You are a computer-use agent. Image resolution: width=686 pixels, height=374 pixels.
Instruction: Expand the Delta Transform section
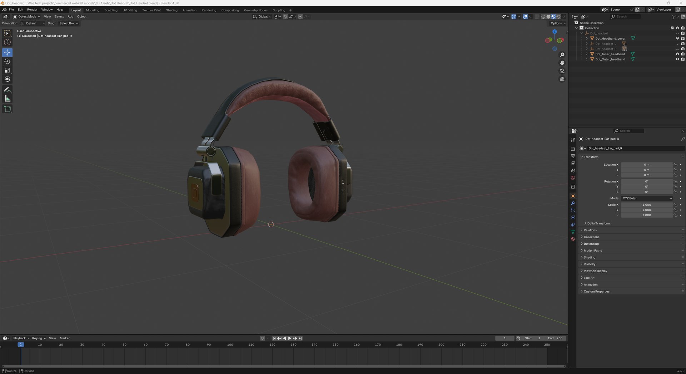coord(598,224)
